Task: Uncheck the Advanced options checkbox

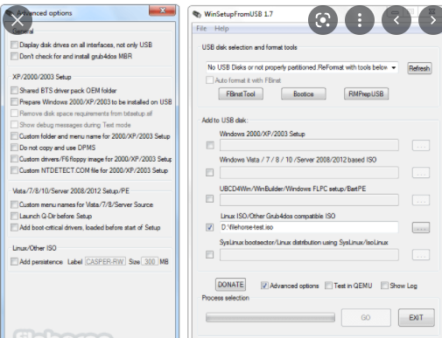Action: pos(264,286)
